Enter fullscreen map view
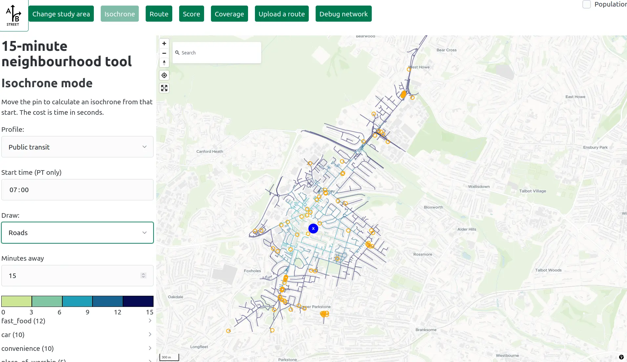This screenshot has width=627, height=362. pos(164,88)
